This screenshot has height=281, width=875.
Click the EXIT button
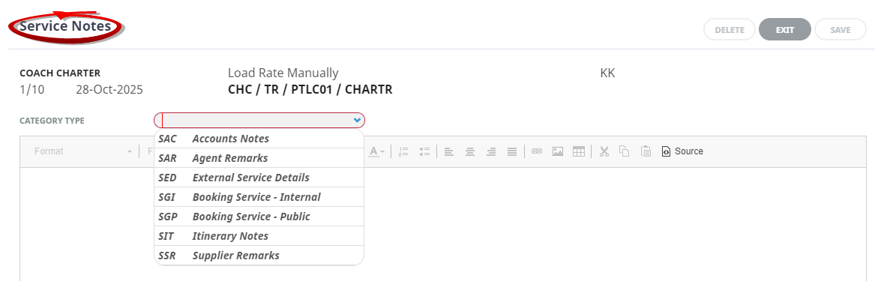pos(784,30)
